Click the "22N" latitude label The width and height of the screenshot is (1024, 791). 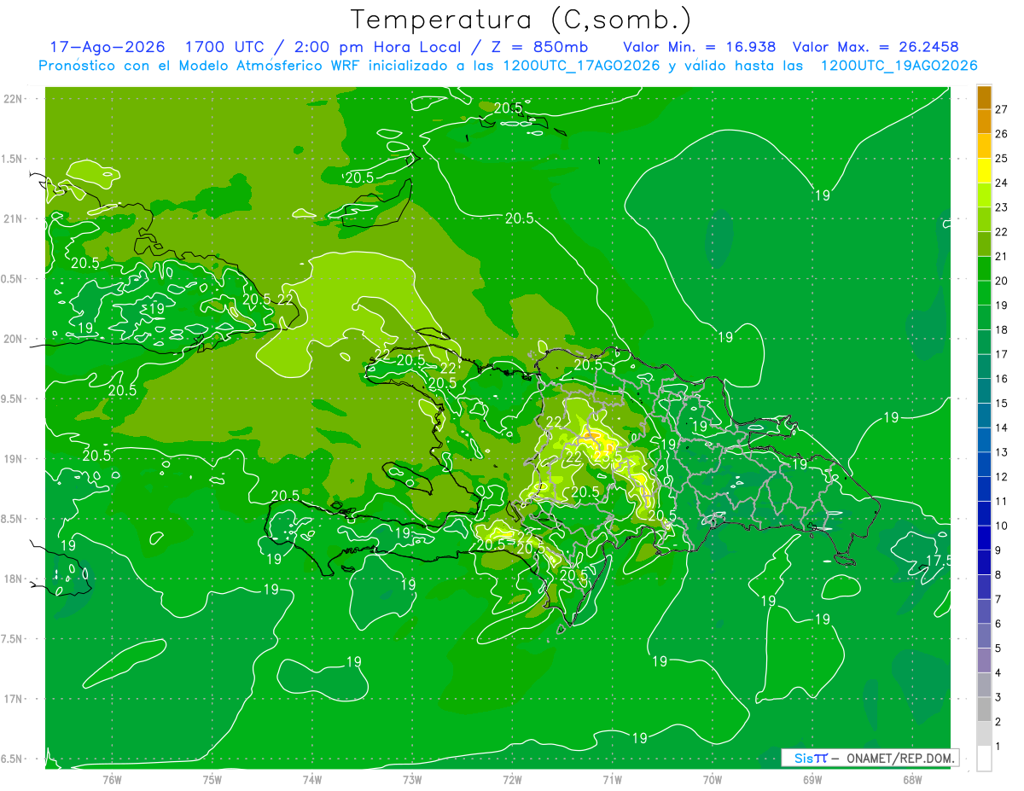(x=13, y=99)
